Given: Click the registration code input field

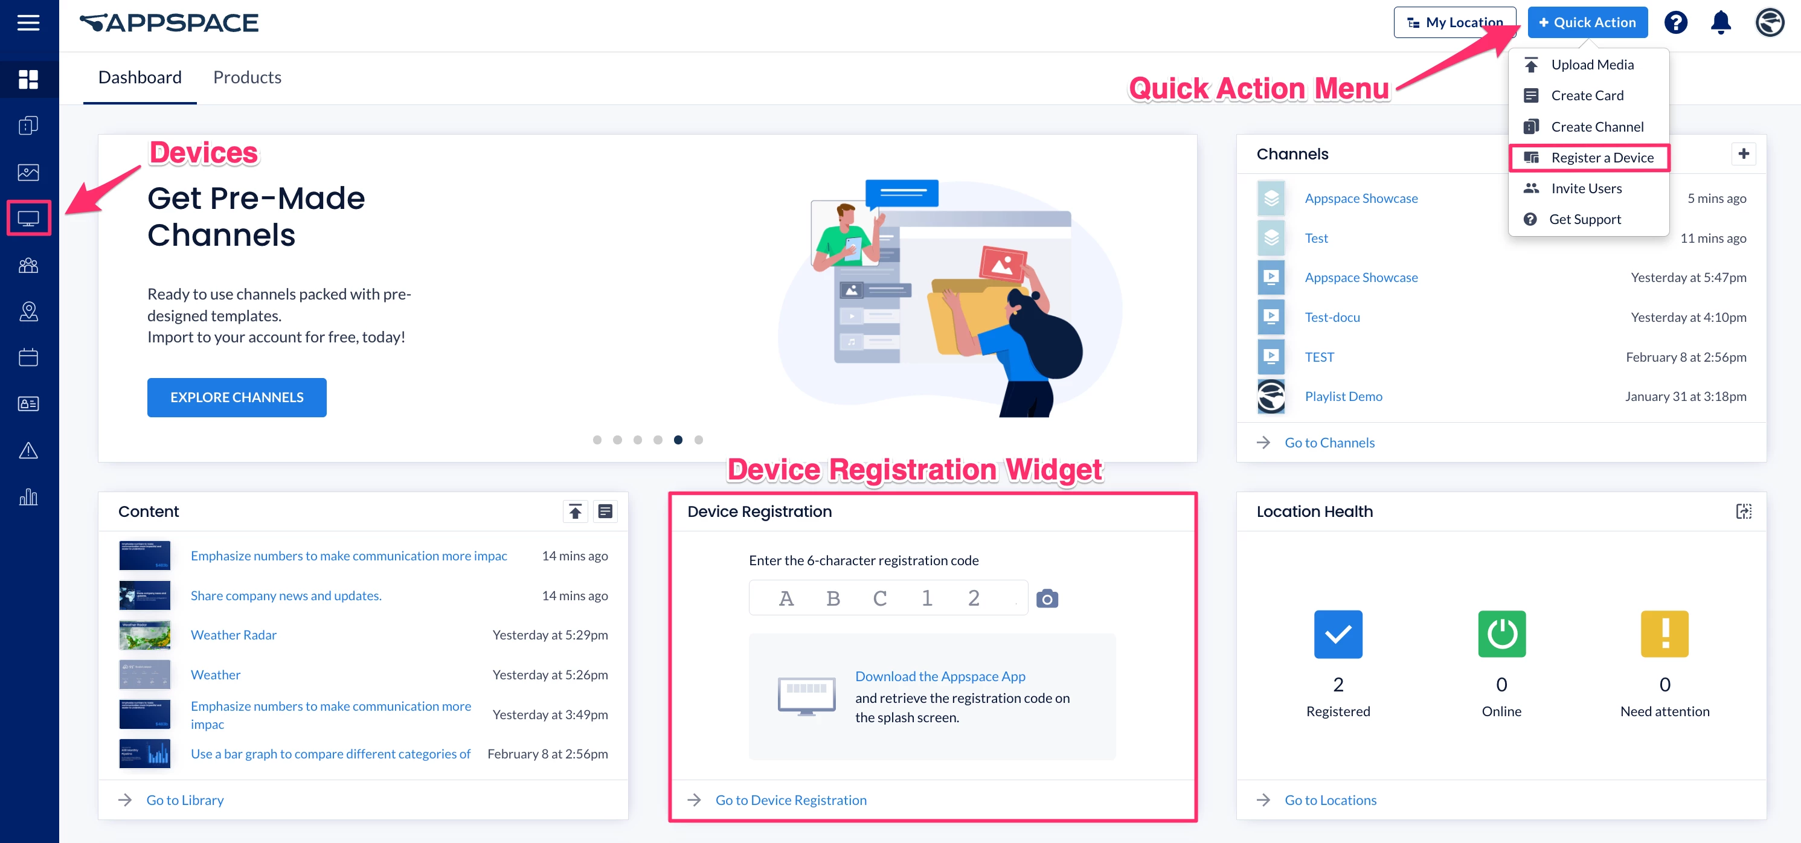Looking at the screenshot, I should tap(887, 598).
